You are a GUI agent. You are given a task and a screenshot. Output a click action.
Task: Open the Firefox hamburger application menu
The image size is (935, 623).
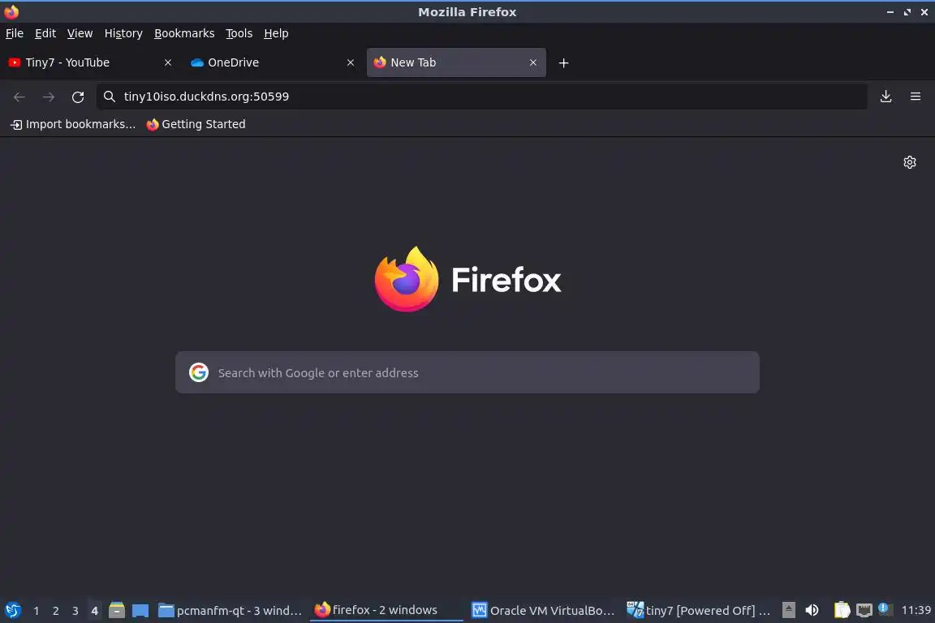click(916, 97)
